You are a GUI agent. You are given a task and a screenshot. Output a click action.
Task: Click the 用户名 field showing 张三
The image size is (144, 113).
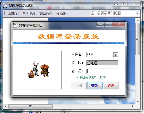[100, 55]
